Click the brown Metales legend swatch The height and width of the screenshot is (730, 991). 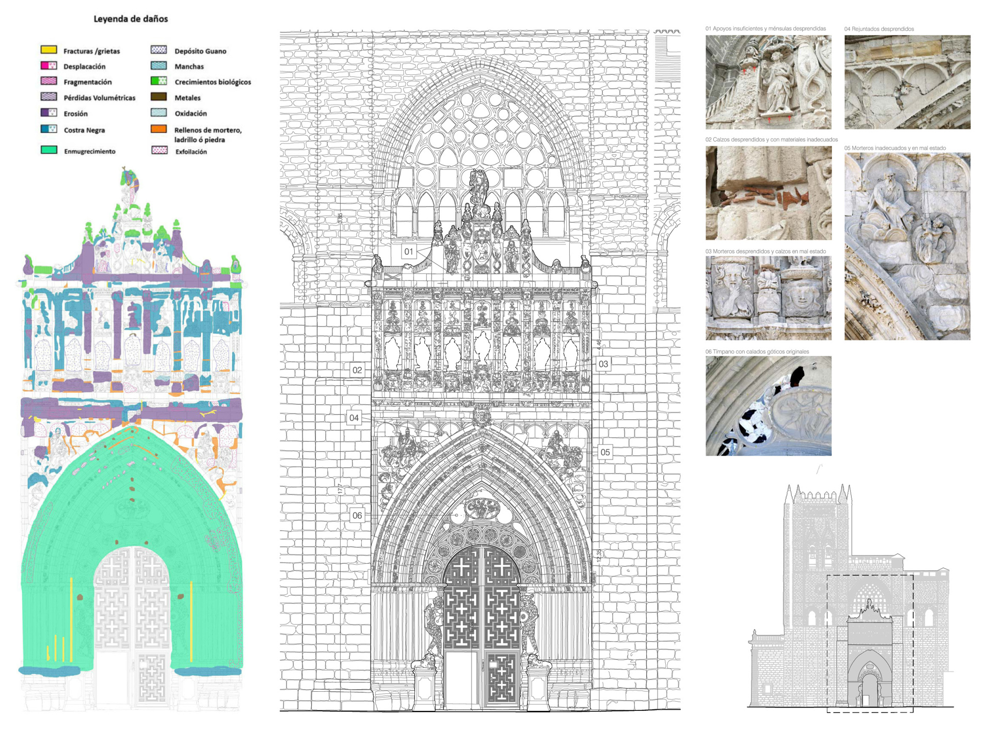158,97
